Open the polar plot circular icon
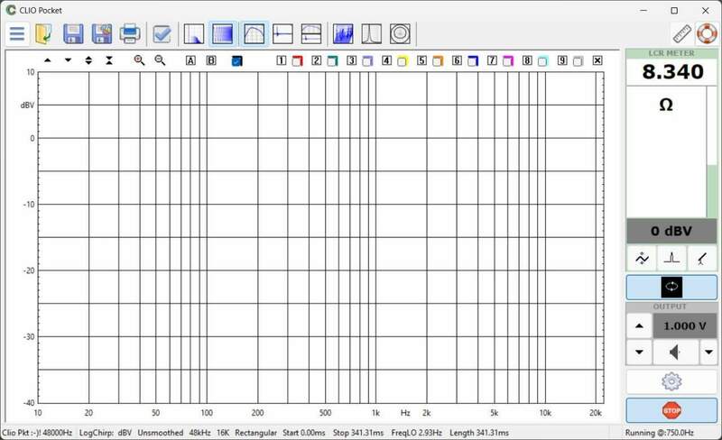This screenshot has width=722, height=440. [x=400, y=34]
